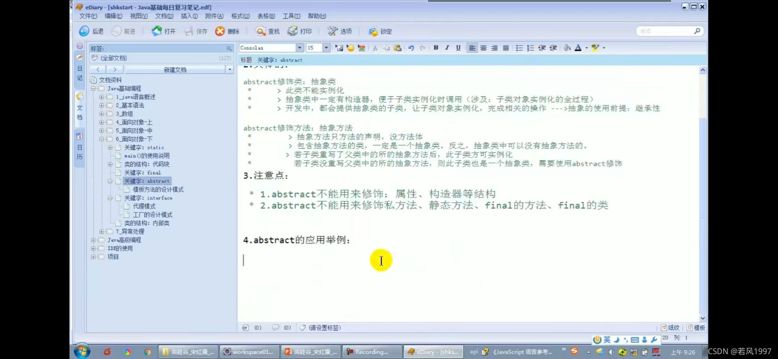Open the 格式(O) menu

click(x=240, y=16)
